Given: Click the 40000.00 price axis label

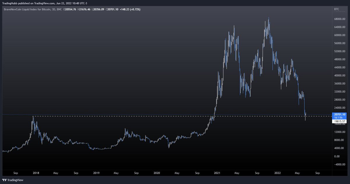Looking at the screenshot, I should [x=340, y=76].
